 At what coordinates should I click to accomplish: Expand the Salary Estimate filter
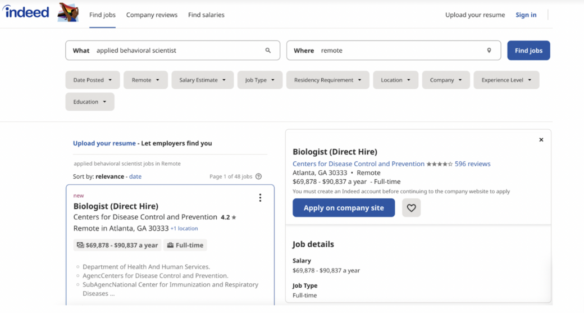[x=202, y=80]
